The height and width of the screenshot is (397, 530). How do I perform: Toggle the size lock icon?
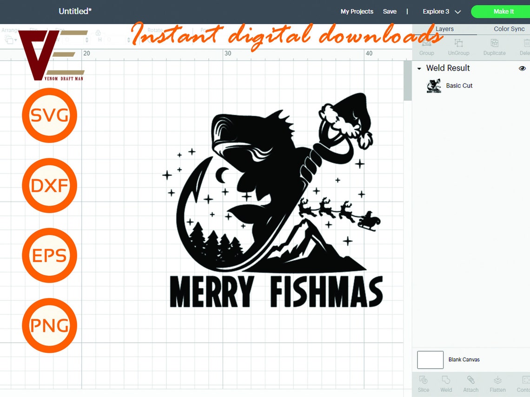pos(98,33)
